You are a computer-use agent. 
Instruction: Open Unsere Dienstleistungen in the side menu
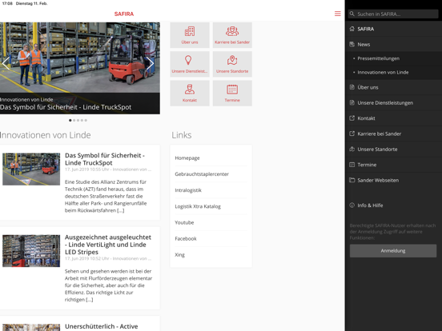coord(393,102)
